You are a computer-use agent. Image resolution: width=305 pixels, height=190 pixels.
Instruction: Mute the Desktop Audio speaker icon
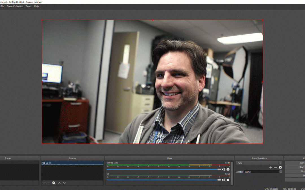[x=223, y=169]
